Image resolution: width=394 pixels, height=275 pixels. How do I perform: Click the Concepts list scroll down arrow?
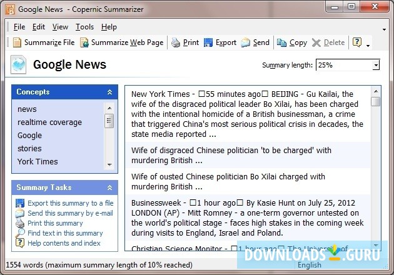(109, 165)
